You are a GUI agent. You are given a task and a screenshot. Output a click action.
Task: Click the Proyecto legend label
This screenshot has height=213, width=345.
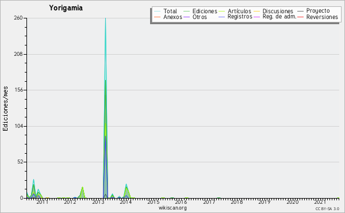coord(318,11)
